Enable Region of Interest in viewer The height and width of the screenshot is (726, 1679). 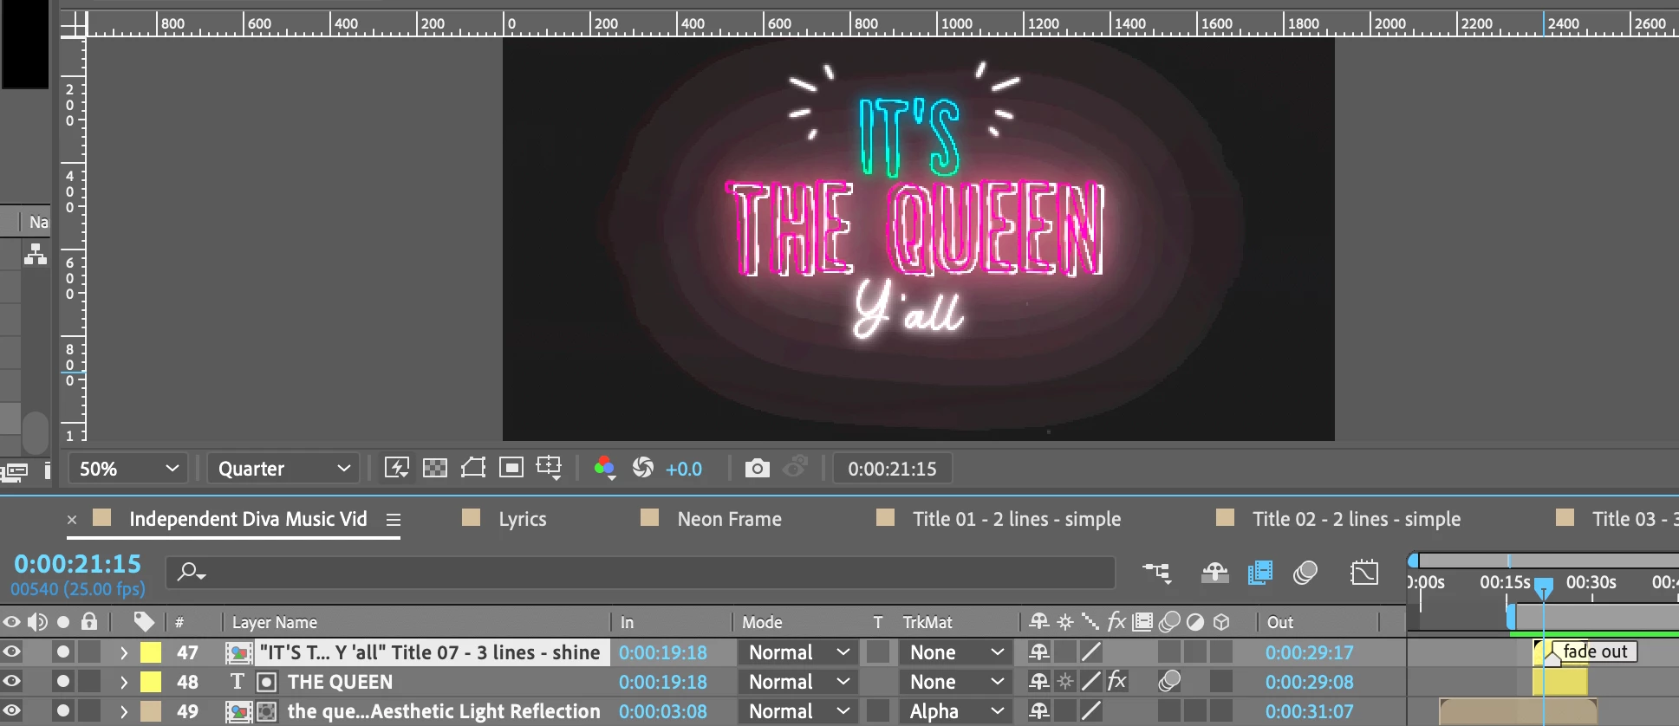[x=511, y=468]
